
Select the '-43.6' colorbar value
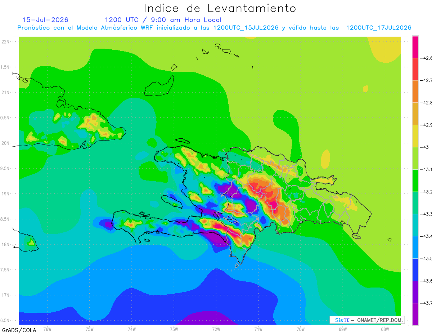tap(426, 281)
